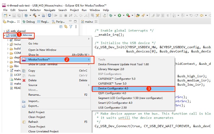The height and width of the screenshot is (134, 214).
Task: Click the Resume debug icon
Action: point(55,15)
